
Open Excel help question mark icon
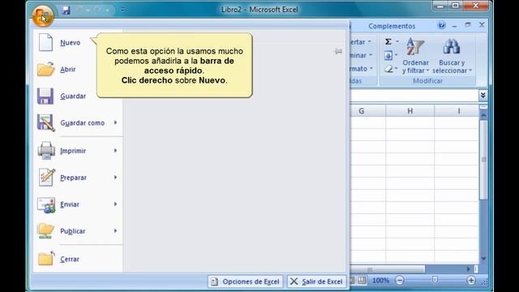[x=441, y=25]
